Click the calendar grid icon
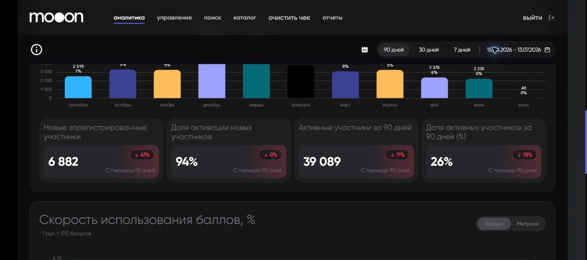 coord(365,49)
